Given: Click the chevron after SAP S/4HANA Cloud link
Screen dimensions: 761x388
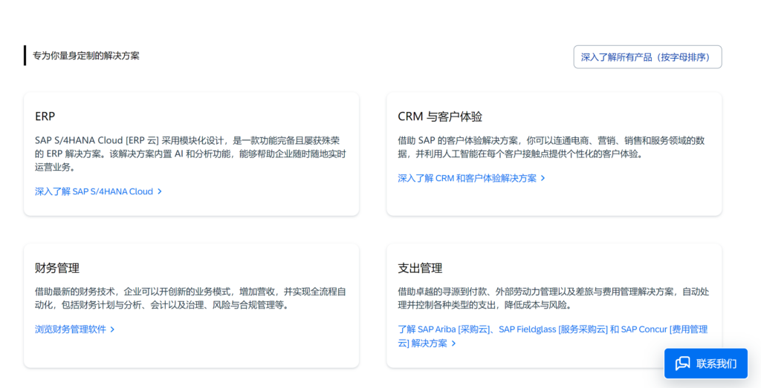Looking at the screenshot, I should 160,191.
